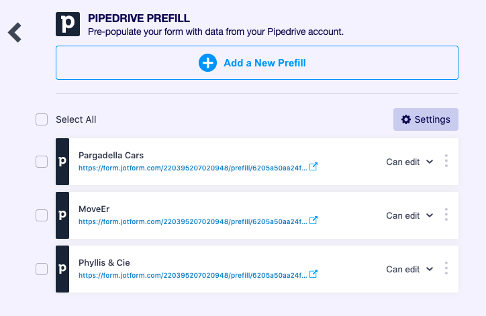This screenshot has width=486, height=316.
Task: Open external link icon for MoveEr
Action: pos(313,221)
